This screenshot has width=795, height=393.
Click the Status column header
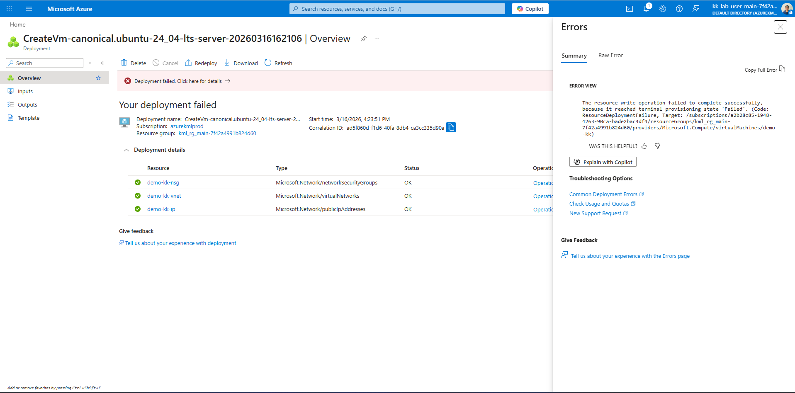click(412, 168)
